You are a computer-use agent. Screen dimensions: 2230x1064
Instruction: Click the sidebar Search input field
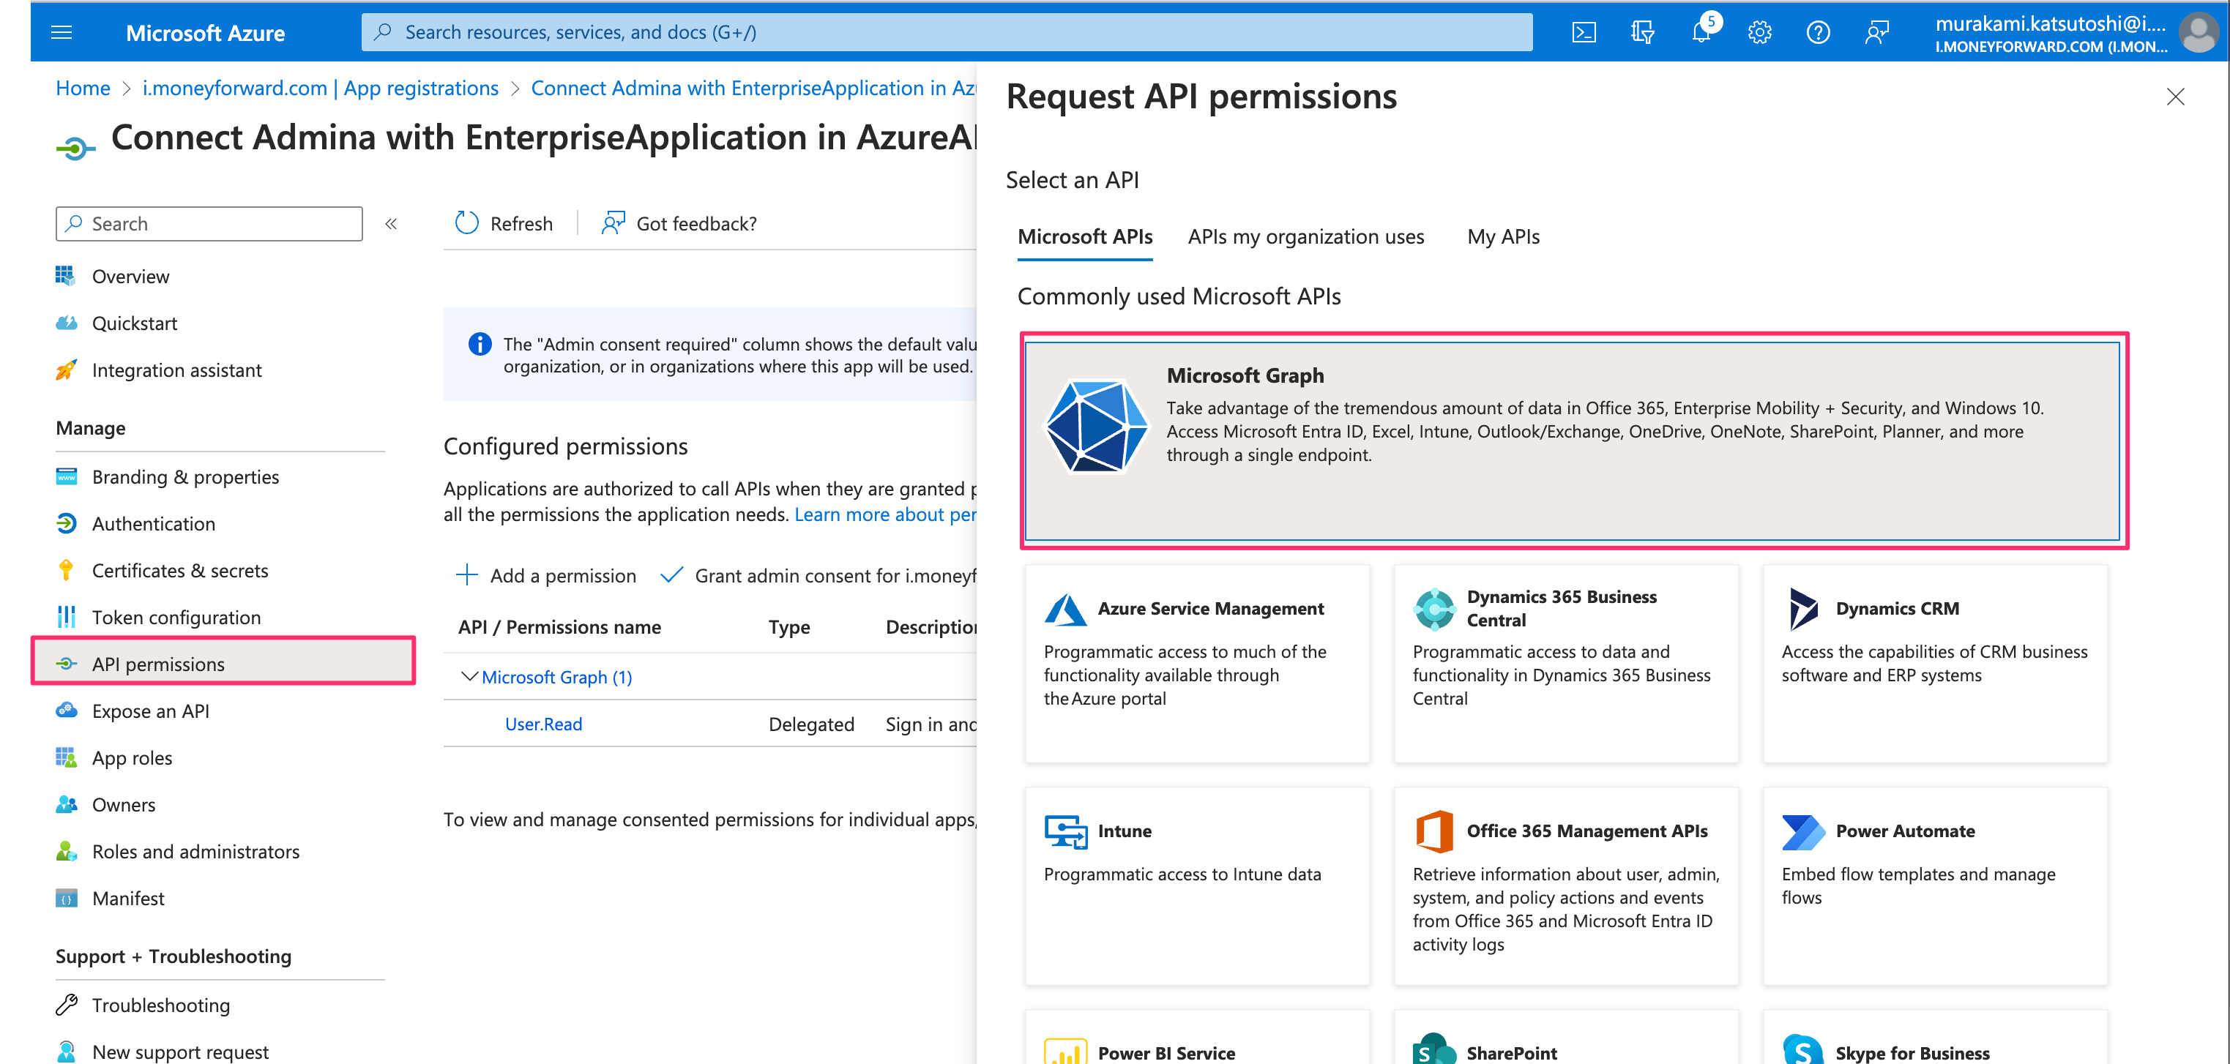pyautogui.click(x=209, y=224)
